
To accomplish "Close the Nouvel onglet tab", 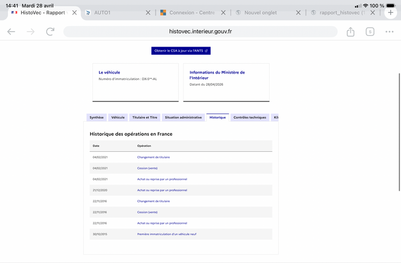I will tap(298, 13).
